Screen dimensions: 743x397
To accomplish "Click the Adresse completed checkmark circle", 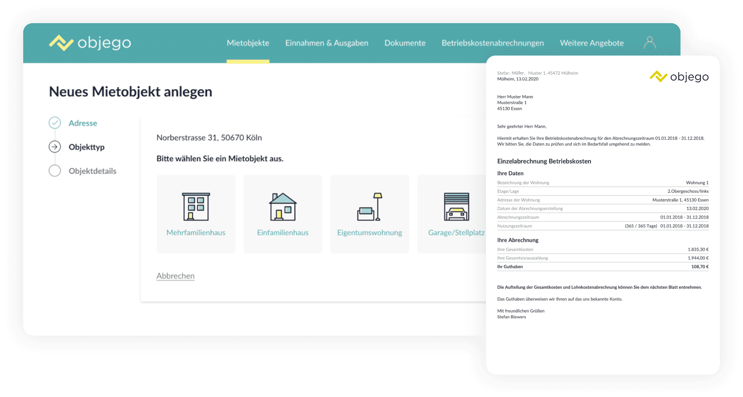I will coord(55,123).
